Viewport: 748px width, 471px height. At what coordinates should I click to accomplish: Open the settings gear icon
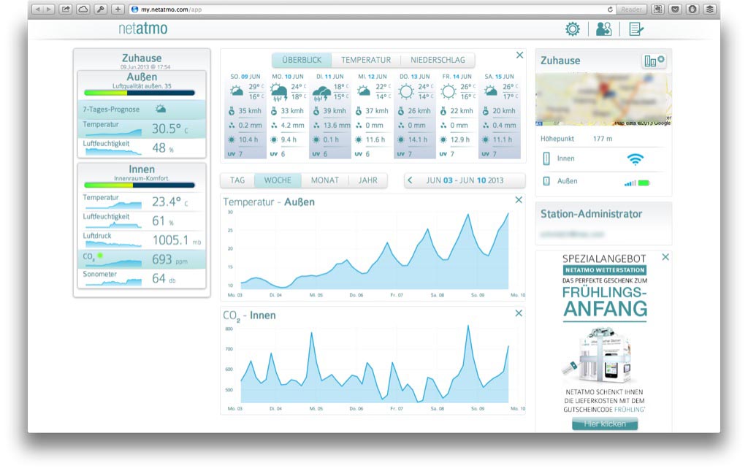[573, 29]
